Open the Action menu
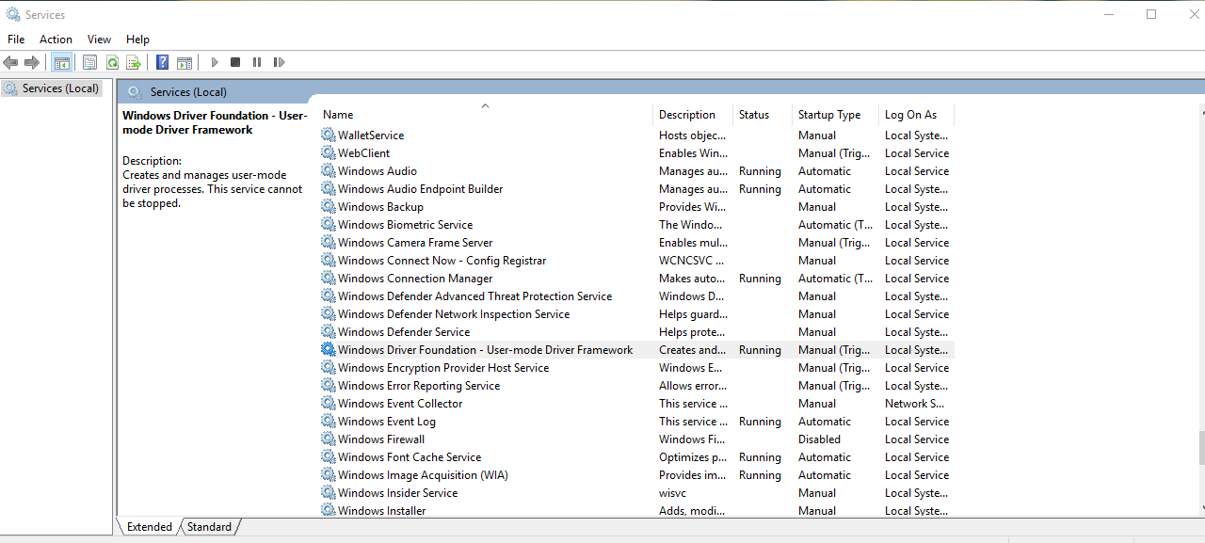Screen dimensions: 1205x543 pos(56,40)
